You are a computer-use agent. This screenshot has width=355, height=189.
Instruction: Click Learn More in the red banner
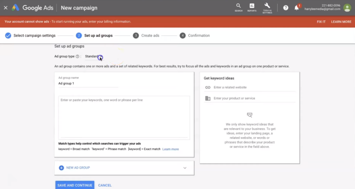(341, 22)
